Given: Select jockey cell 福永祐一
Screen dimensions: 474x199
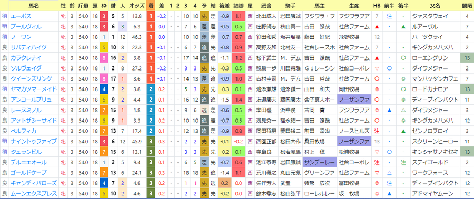Looking at the screenshot, I should (291, 121).
